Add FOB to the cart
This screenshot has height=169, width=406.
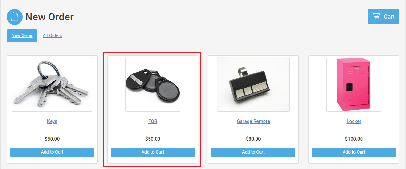(x=153, y=152)
